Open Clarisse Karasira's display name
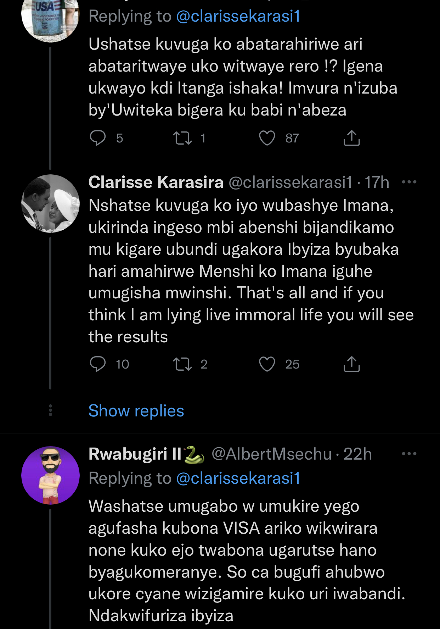Screen dimensions: 440x629 pos(156,182)
